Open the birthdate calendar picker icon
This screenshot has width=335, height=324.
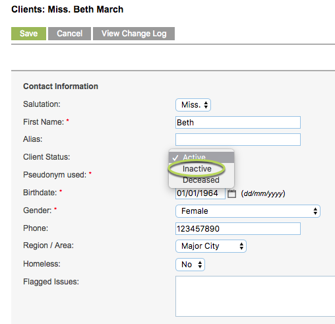231,193
